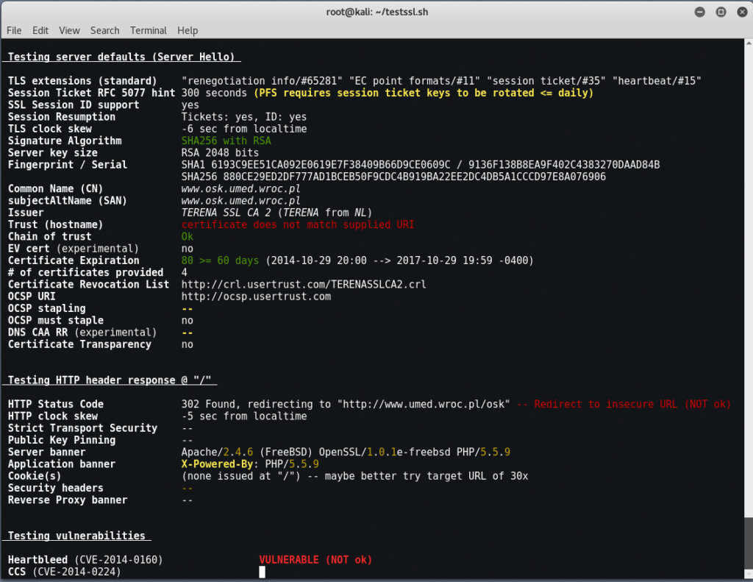Click the blinking terminal cursor
Image resolution: width=753 pixels, height=582 pixels.
tap(261, 571)
